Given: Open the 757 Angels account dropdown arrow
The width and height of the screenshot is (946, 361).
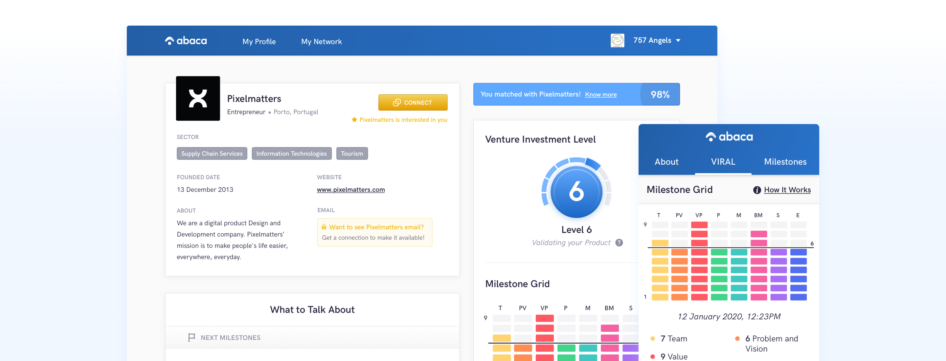Looking at the screenshot, I should (x=678, y=41).
